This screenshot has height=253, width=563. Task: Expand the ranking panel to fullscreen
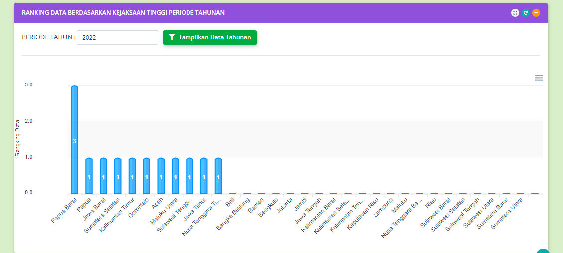515,13
